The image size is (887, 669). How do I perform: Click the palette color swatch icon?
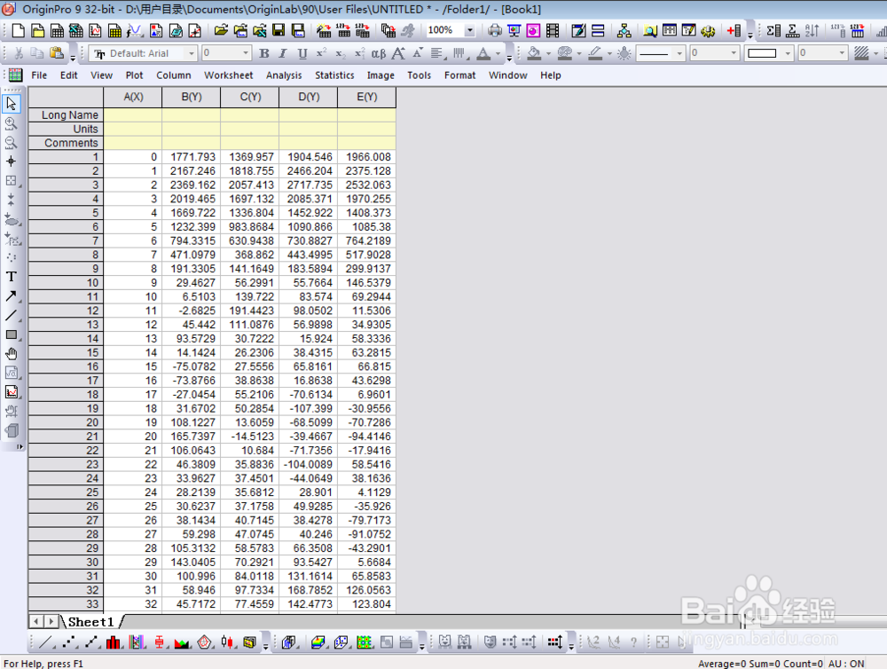coord(564,53)
